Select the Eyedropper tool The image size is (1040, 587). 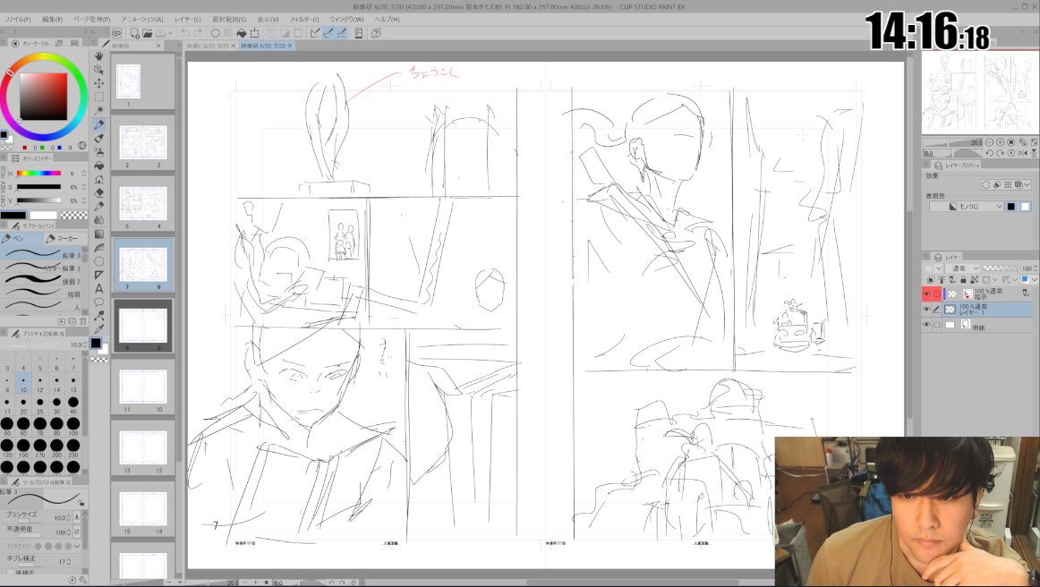pyautogui.click(x=98, y=329)
